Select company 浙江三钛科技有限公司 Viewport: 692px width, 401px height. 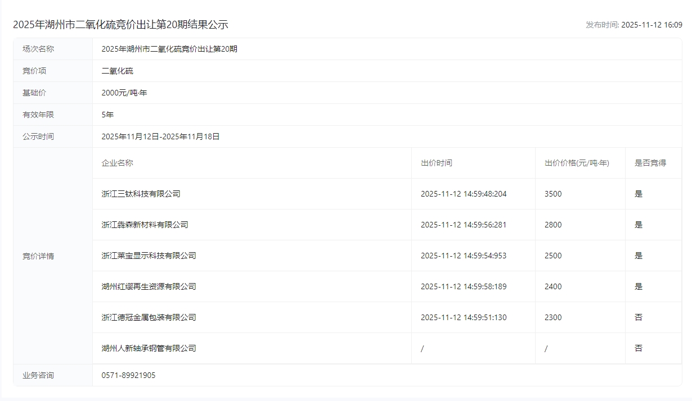tap(141, 194)
